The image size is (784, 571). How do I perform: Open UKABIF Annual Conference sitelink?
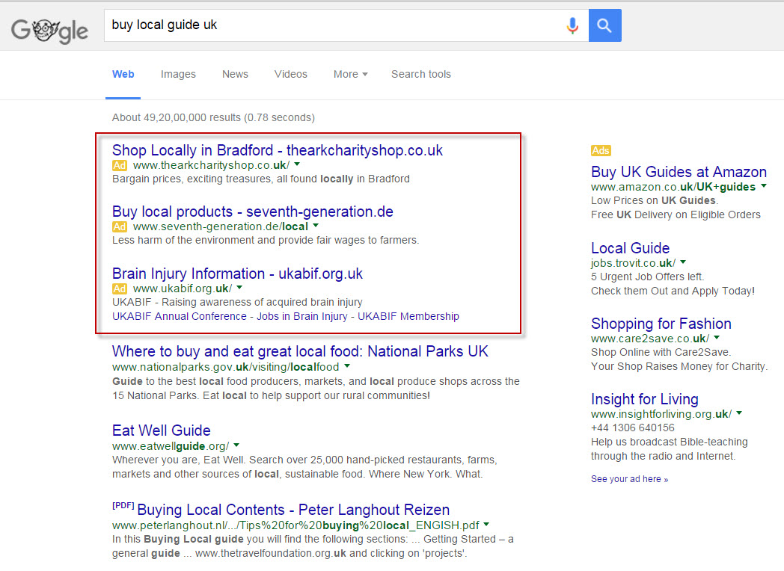(180, 316)
